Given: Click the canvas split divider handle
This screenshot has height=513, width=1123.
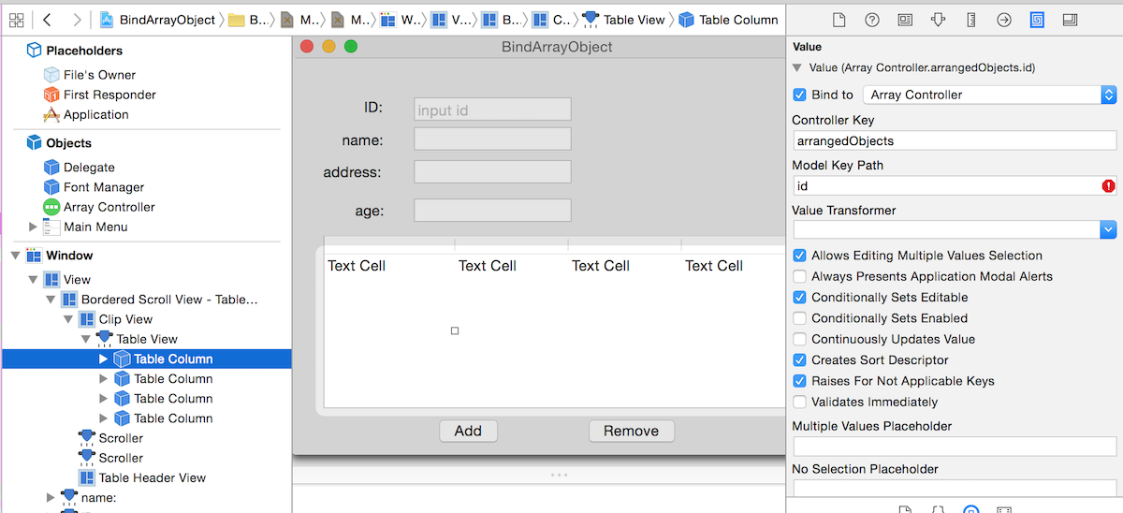Looking at the screenshot, I should (559, 475).
